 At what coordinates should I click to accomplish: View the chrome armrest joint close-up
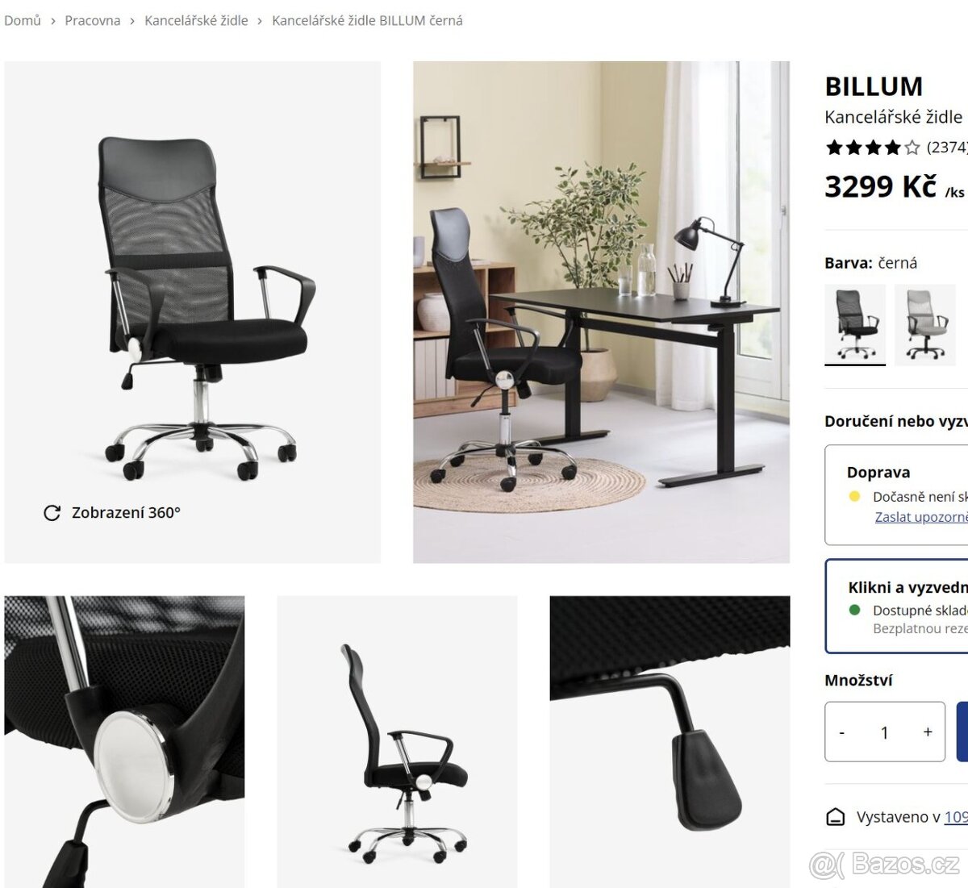[x=124, y=741]
